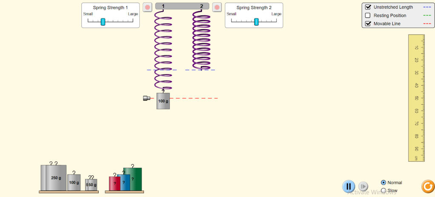This screenshot has height=197, width=435.
Task: Select the blue mystery mass
Action: [124, 183]
